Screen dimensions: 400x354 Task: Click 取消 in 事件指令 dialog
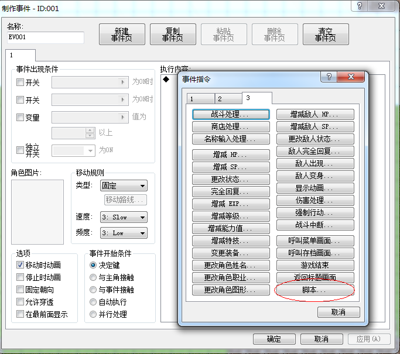pos(339,312)
